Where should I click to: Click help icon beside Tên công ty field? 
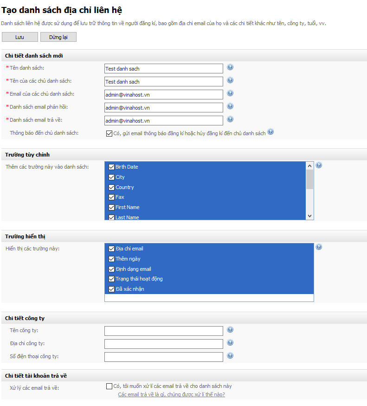pos(230,330)
